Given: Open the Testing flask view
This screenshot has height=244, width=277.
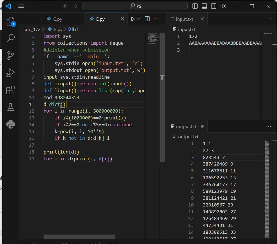Looking at the screenshot, I should coord(11,107).
